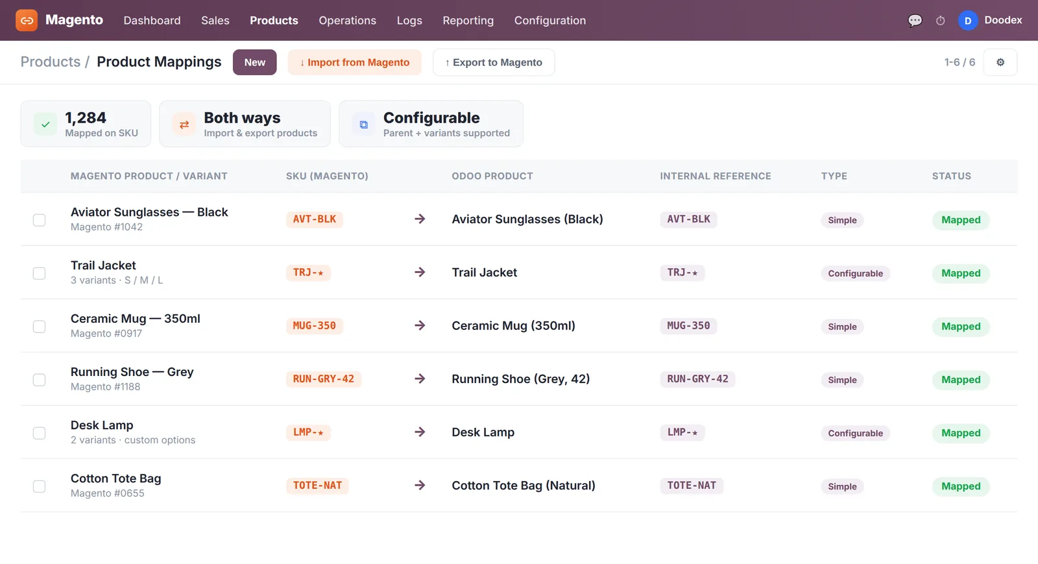
Task: Open the activities clock icon
Action: tap(941, 21)
